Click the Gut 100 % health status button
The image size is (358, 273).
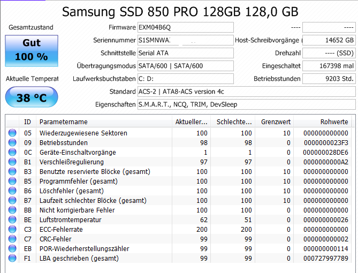coord(32,51)
